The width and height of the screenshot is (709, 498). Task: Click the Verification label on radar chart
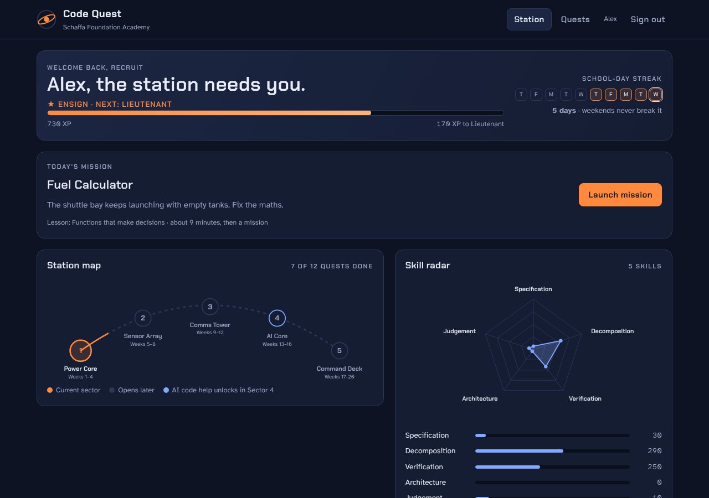coord(585,398)
